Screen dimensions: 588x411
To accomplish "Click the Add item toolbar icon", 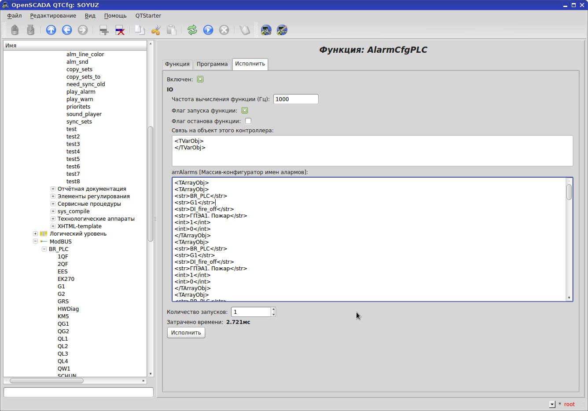I will 103,30.
